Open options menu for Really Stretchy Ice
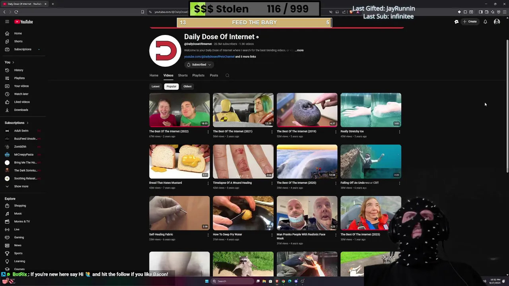 (399, 131)
